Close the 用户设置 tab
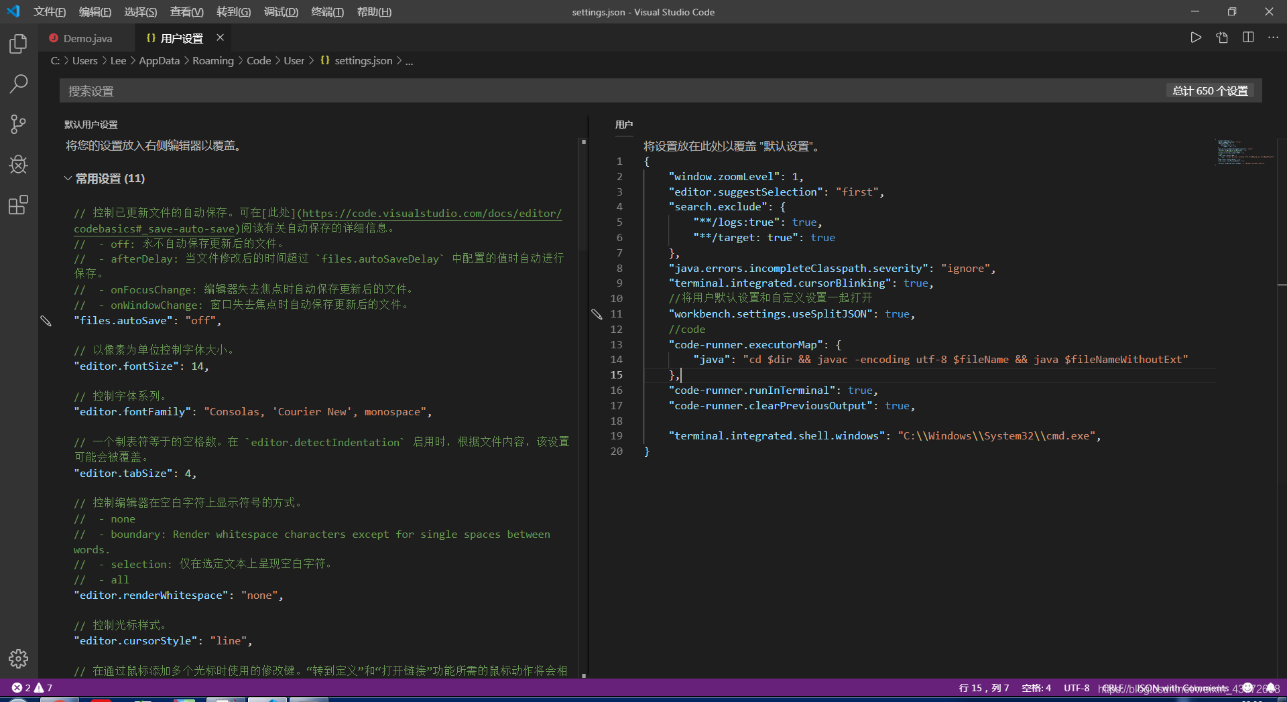The image size is (1287, 702). point(220,38)
